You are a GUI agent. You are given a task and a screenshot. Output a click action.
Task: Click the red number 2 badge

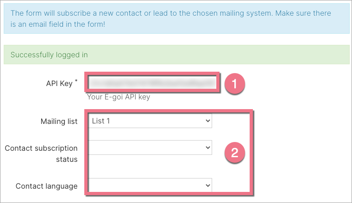[234, 153]
